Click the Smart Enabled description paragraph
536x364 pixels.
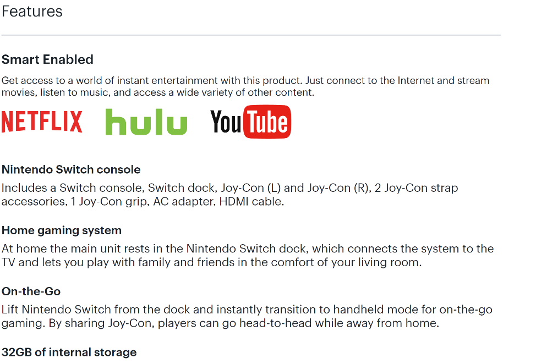(245, 86)
